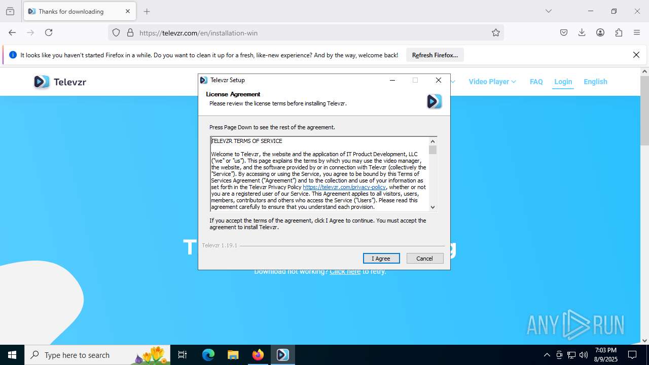The height and width of the screenshot is (365, 649).
Task: Open Firefox application menu
Action: coord(637,32)
